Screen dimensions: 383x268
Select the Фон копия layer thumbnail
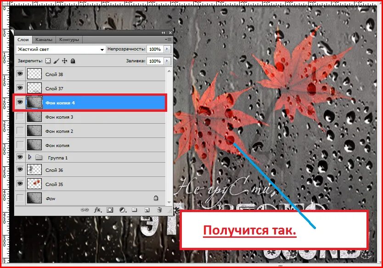click(x=34, y=145)
